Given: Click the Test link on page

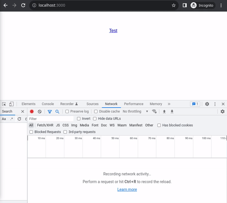Looking at the screenshot, I should point(113,31).
